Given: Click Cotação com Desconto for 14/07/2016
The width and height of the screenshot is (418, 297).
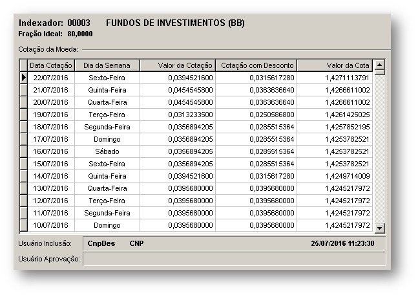Looking at the screenshot, I should (256, 176).
